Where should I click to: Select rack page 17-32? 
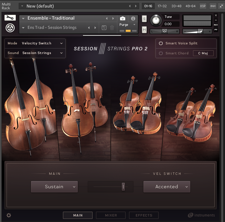[x=162, y=6]
